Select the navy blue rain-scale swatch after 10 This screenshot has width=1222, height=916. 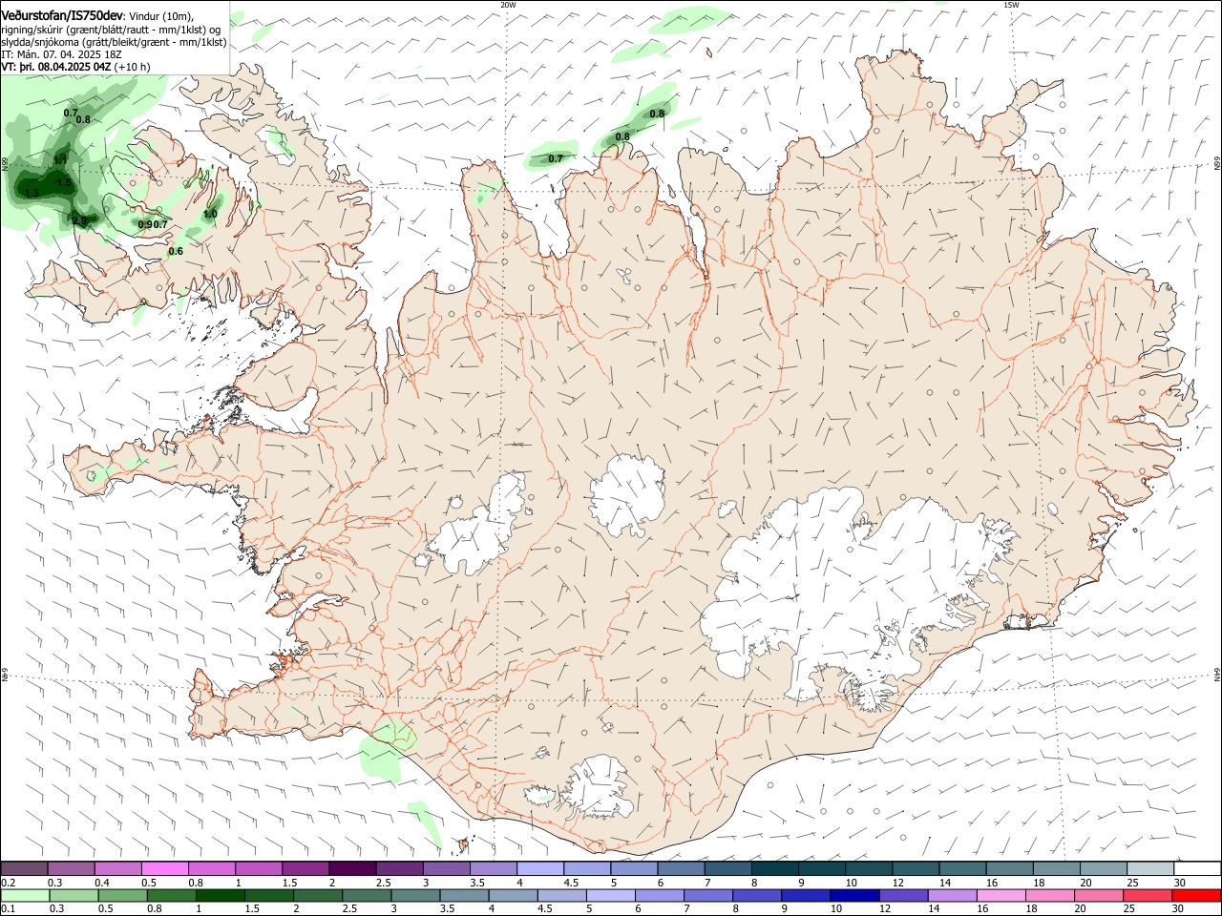tap(853, 895)
